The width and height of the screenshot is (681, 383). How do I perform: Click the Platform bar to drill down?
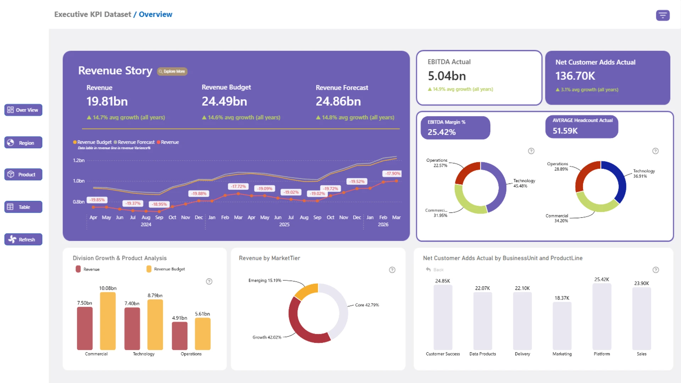602,316
